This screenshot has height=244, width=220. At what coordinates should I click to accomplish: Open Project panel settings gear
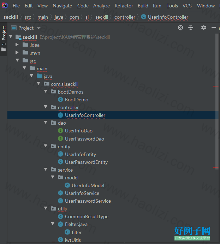click(x=203, y=28)
